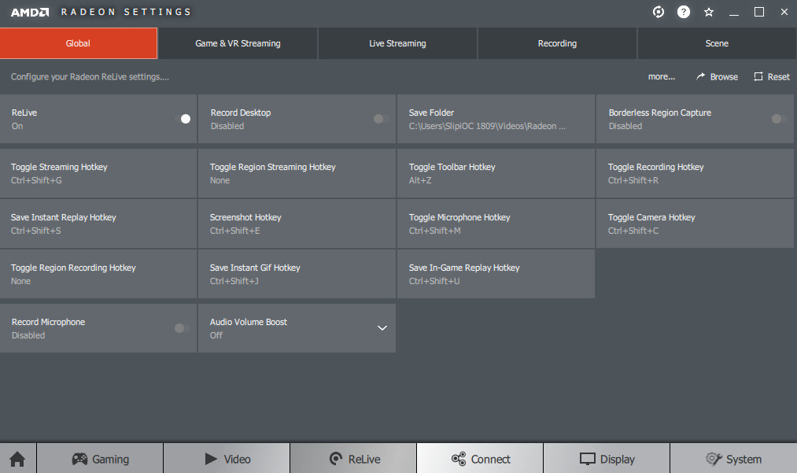Open the System section
This screenshot has width=797, height=473.
733,459
